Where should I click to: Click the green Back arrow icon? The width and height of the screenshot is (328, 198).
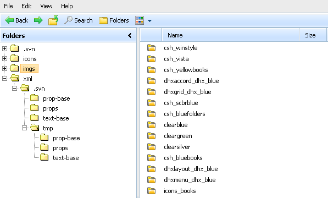9,20
